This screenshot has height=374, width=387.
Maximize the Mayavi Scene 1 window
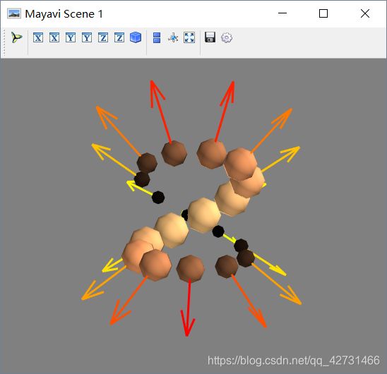point(323,13)
